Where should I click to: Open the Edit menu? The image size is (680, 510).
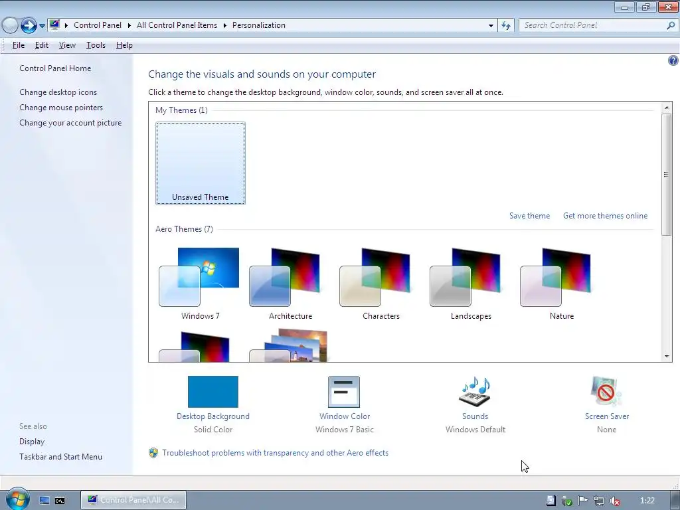tap(42, 45)
